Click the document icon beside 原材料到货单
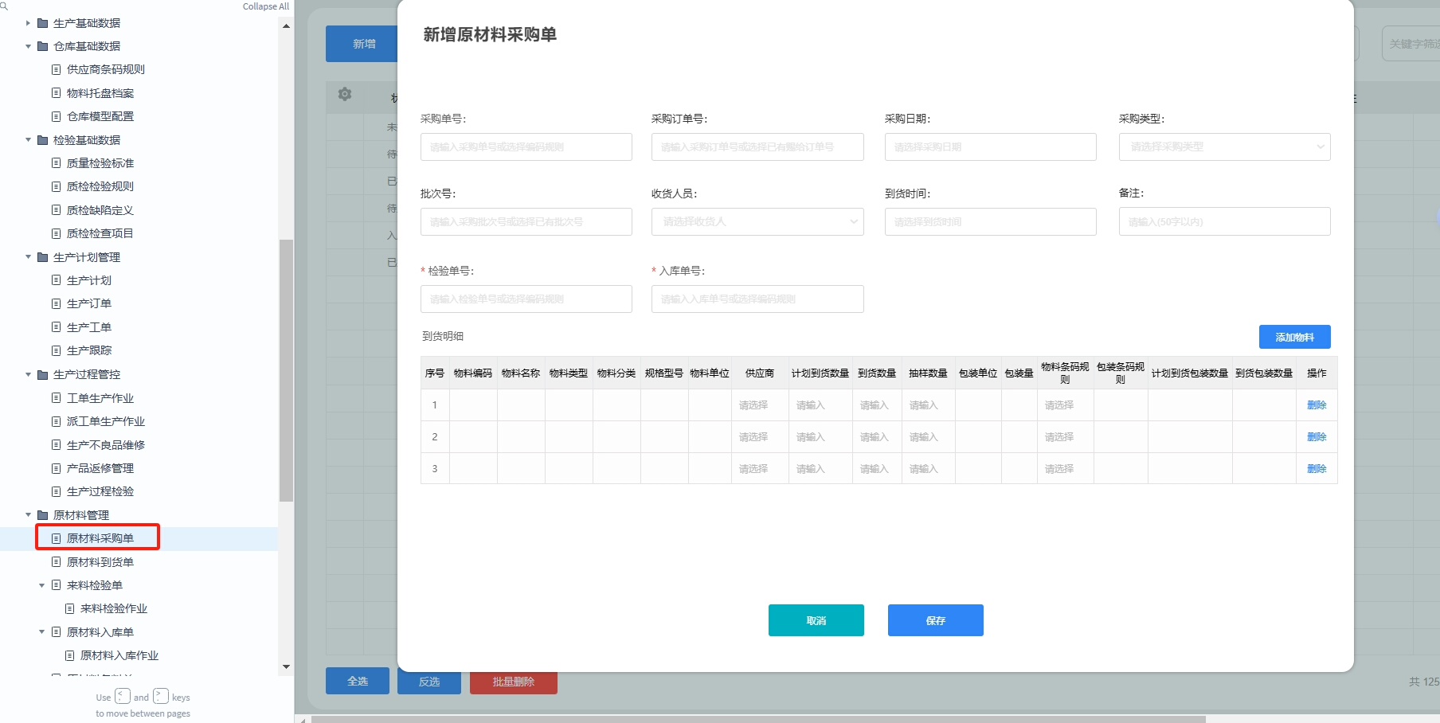The width and height of the screenshot is (1440, 723). pos(57,562)
